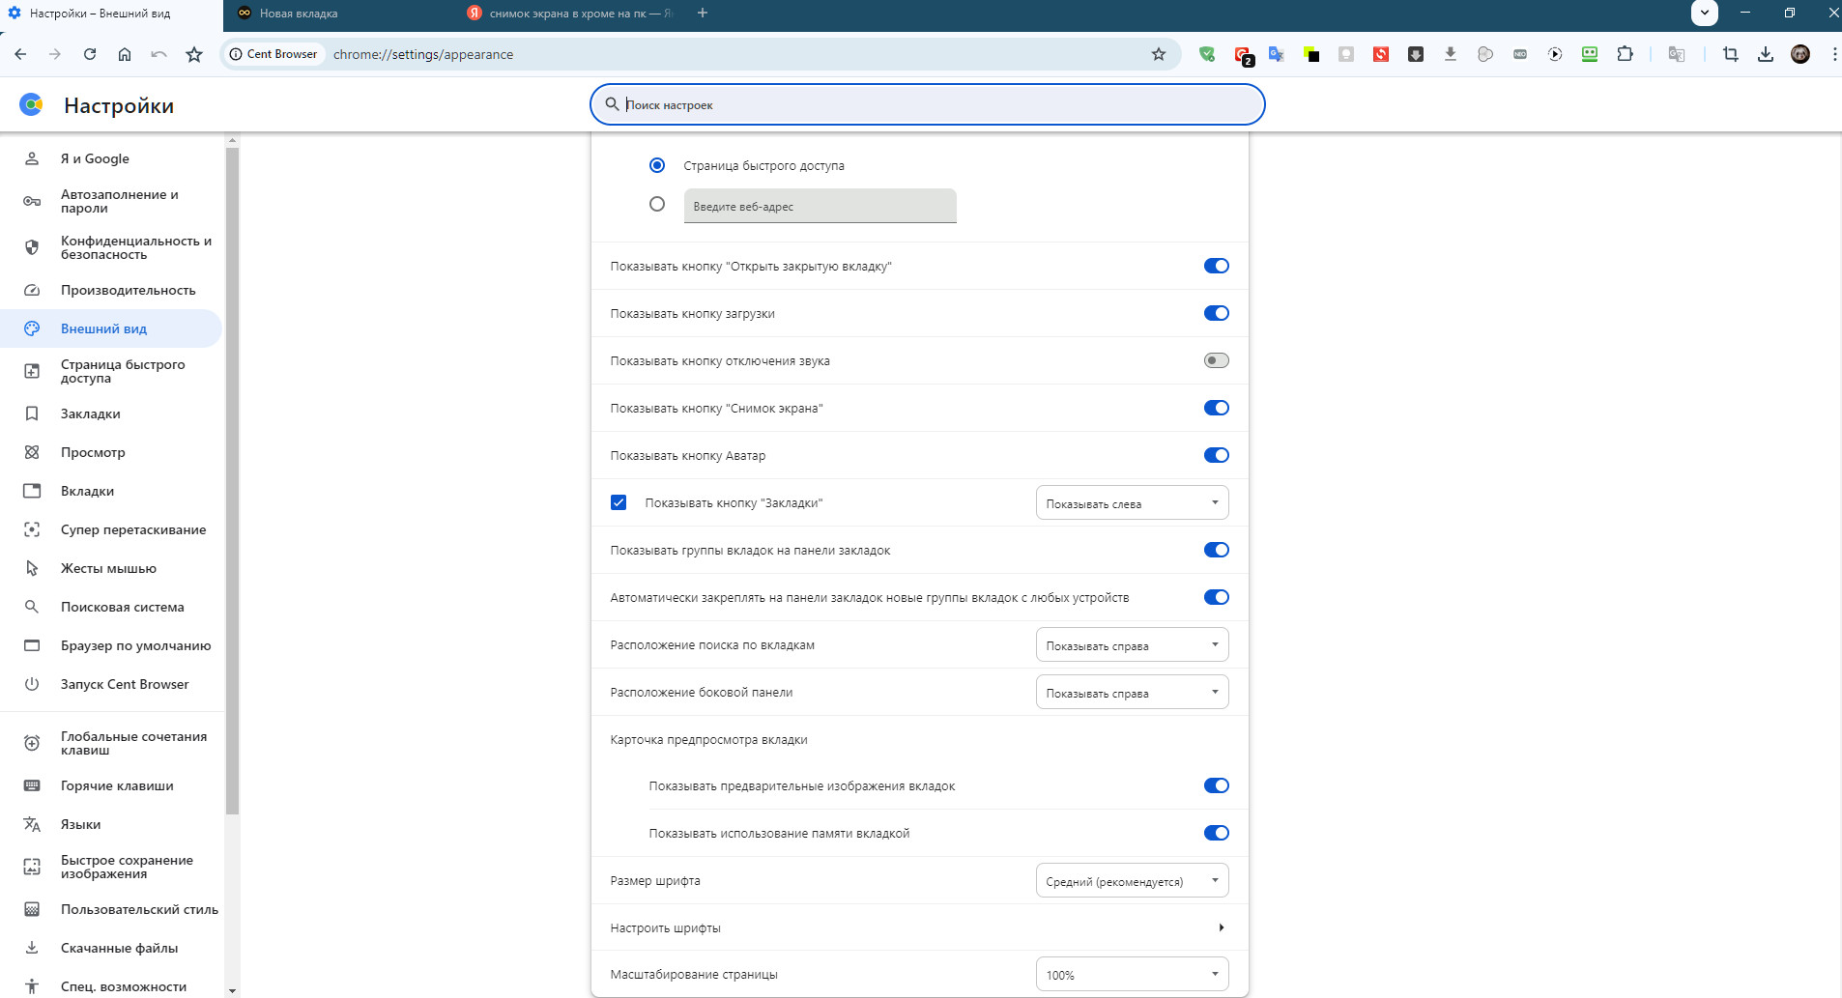Open the red extension with badge 2

1243,55
